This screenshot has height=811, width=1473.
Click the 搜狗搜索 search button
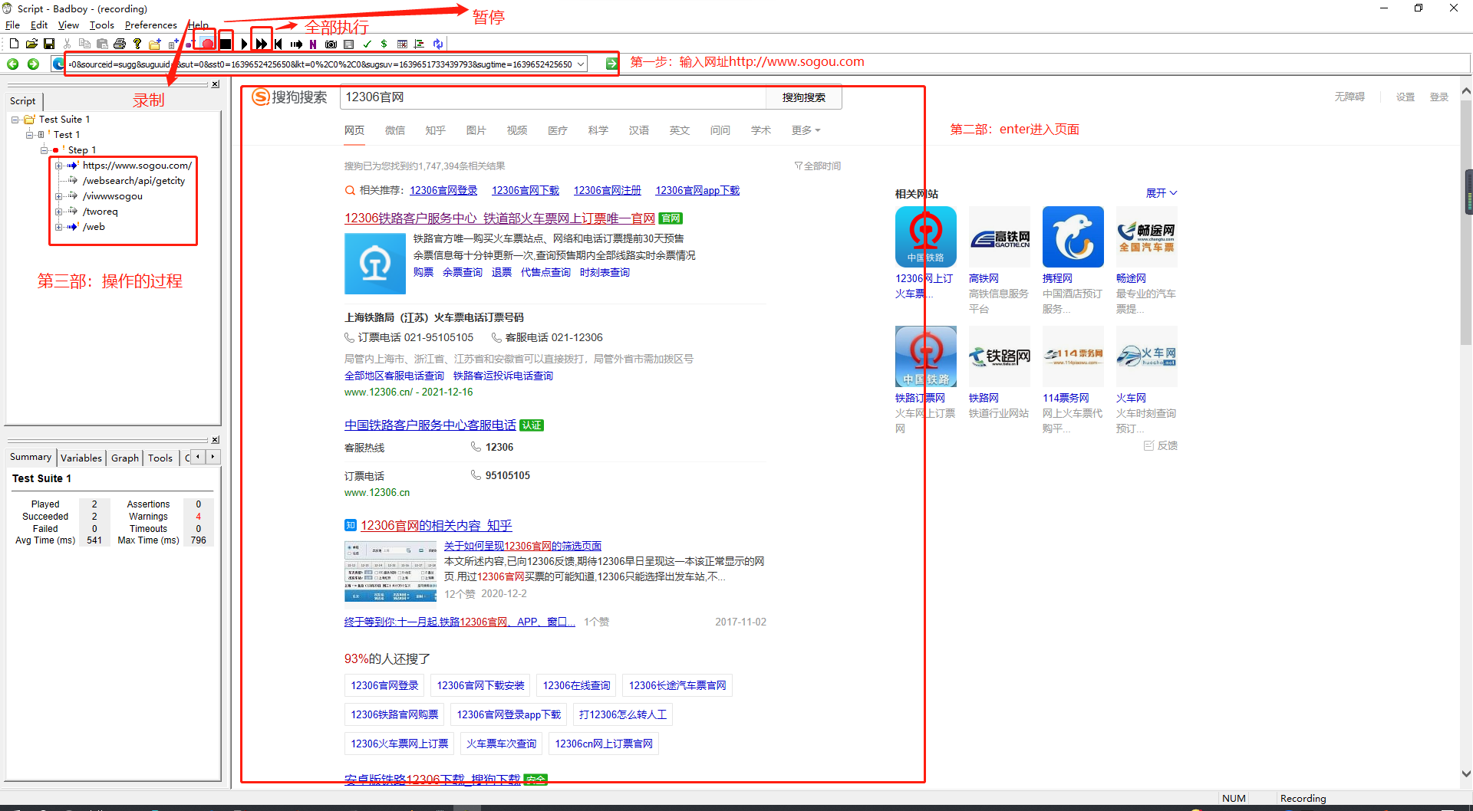804,97
